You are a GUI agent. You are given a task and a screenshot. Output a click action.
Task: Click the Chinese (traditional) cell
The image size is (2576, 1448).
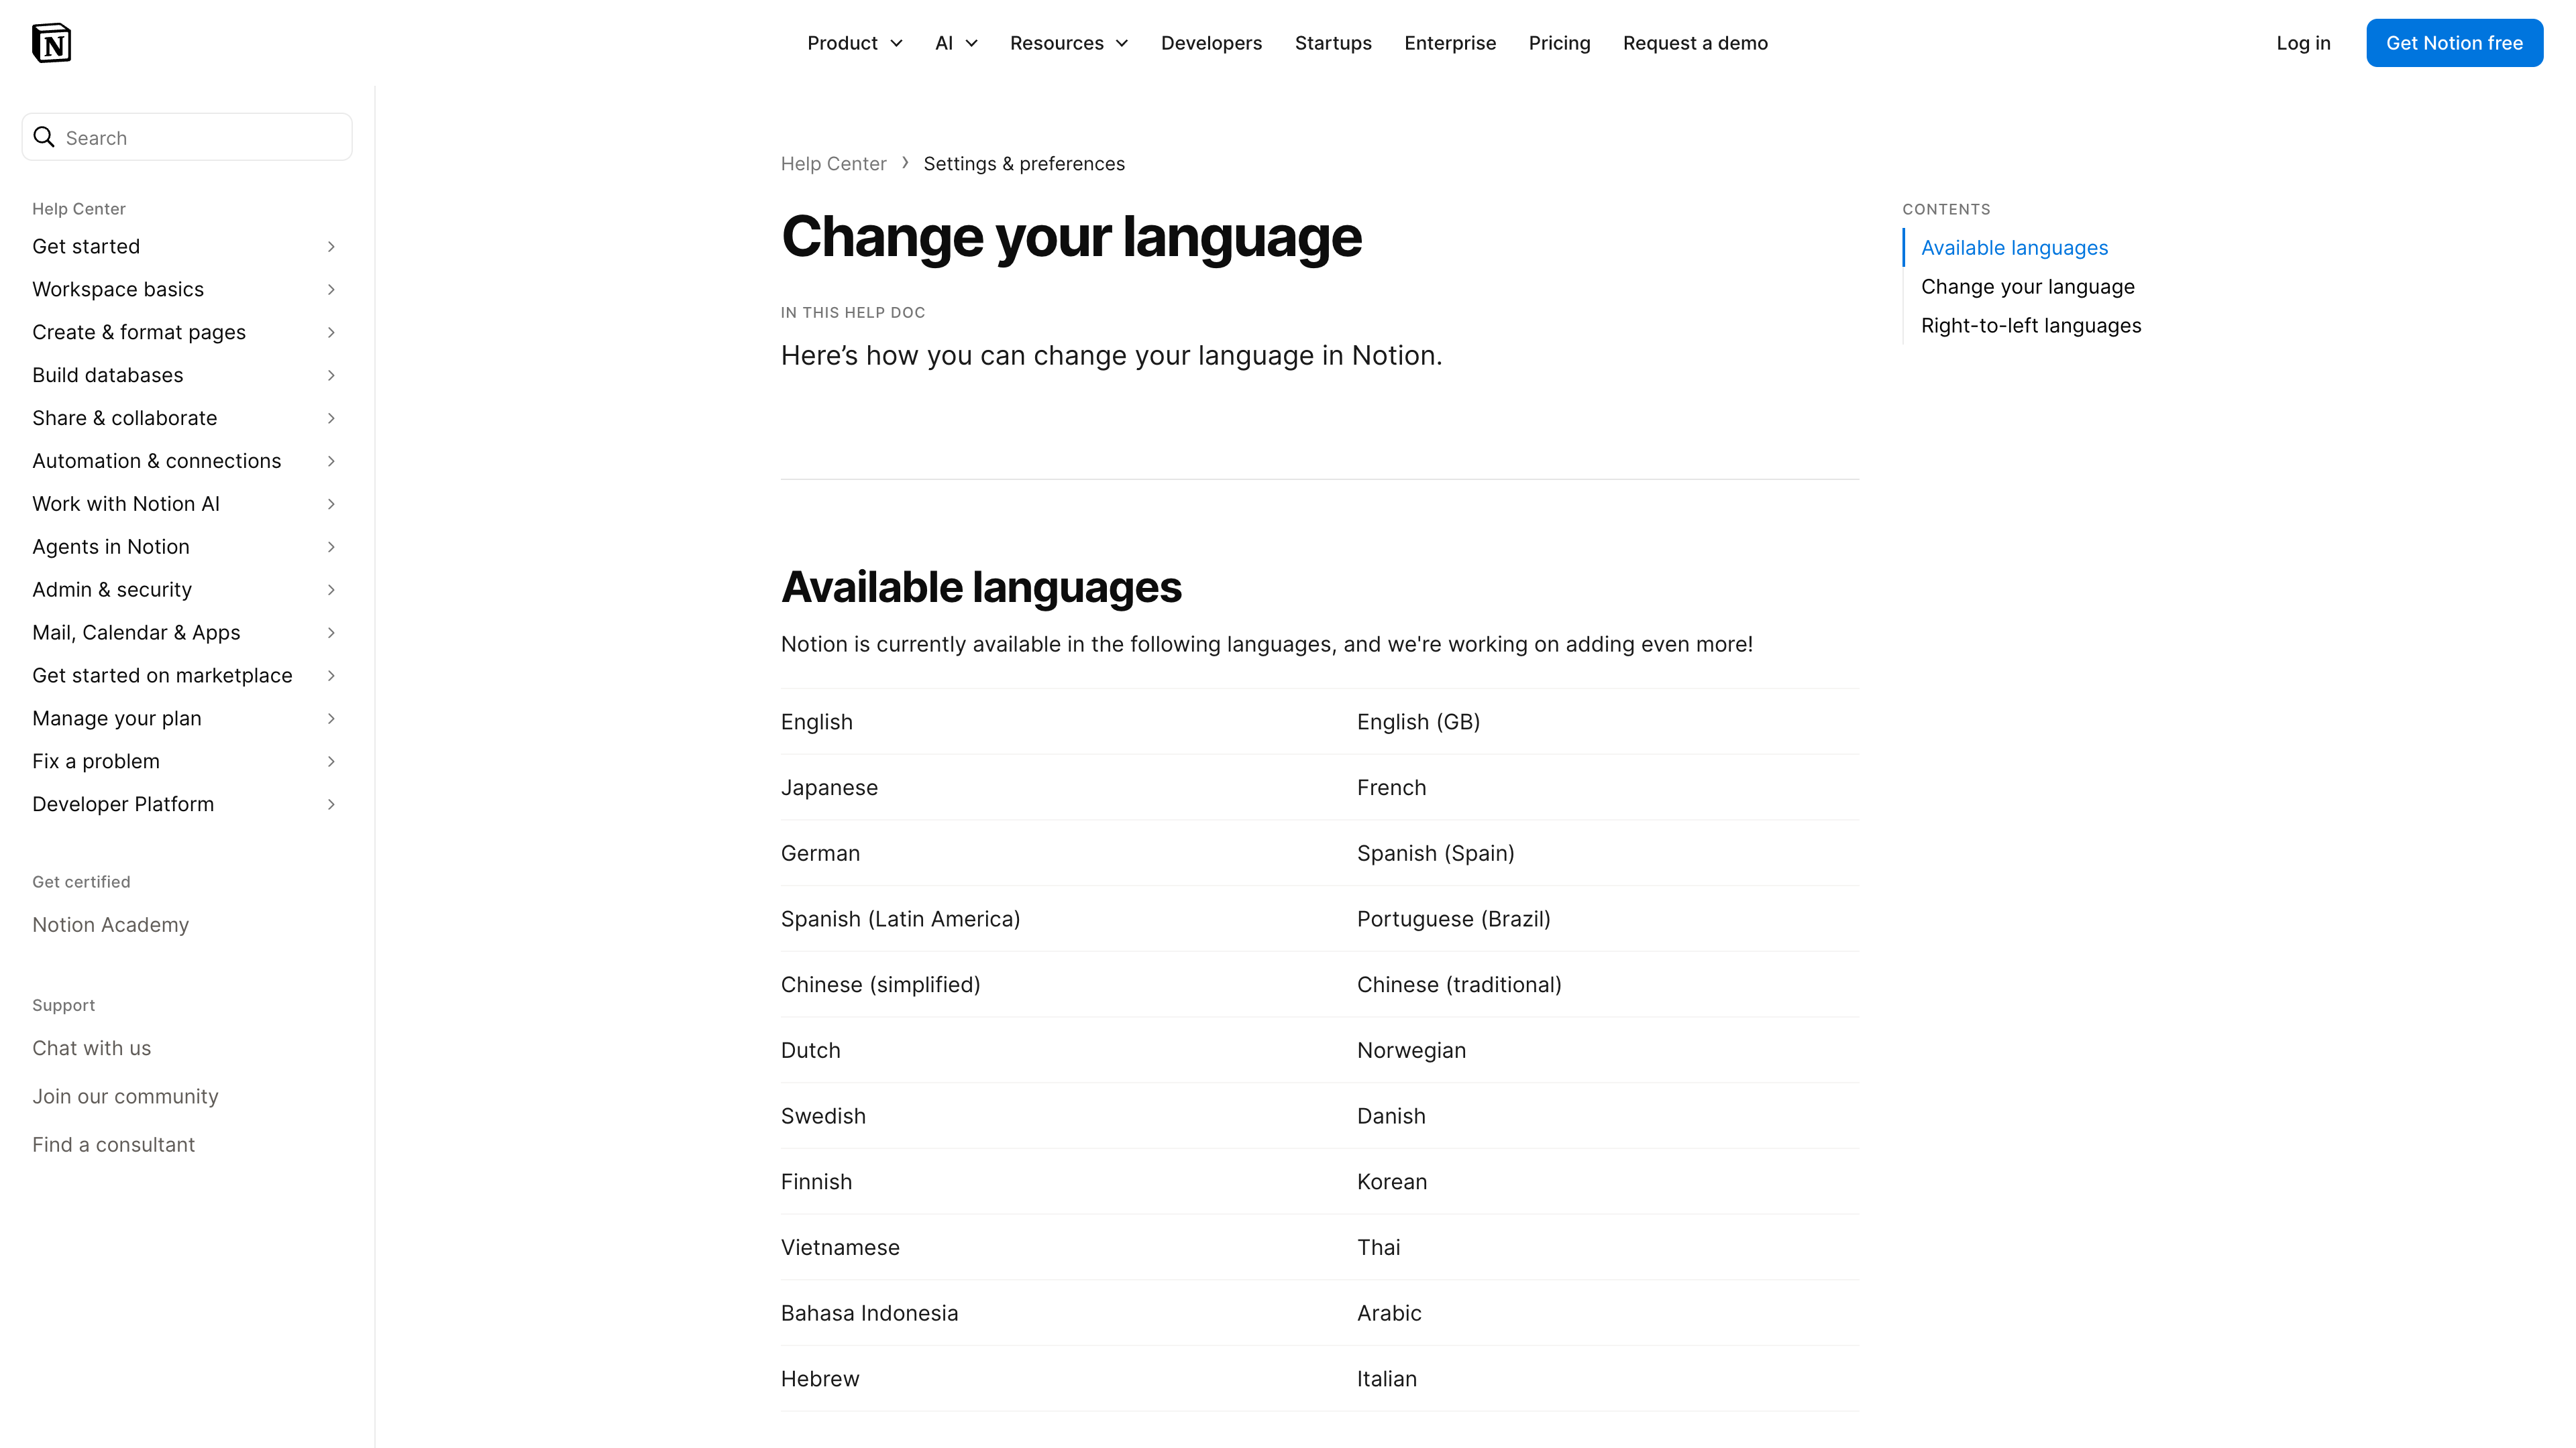1459,985
